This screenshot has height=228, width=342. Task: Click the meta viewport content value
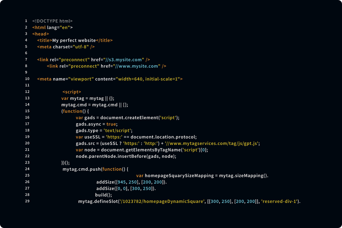[148, 79]
